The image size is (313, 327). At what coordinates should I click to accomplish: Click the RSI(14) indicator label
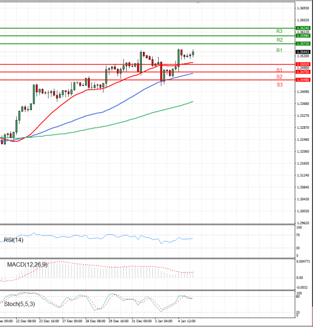14,240
